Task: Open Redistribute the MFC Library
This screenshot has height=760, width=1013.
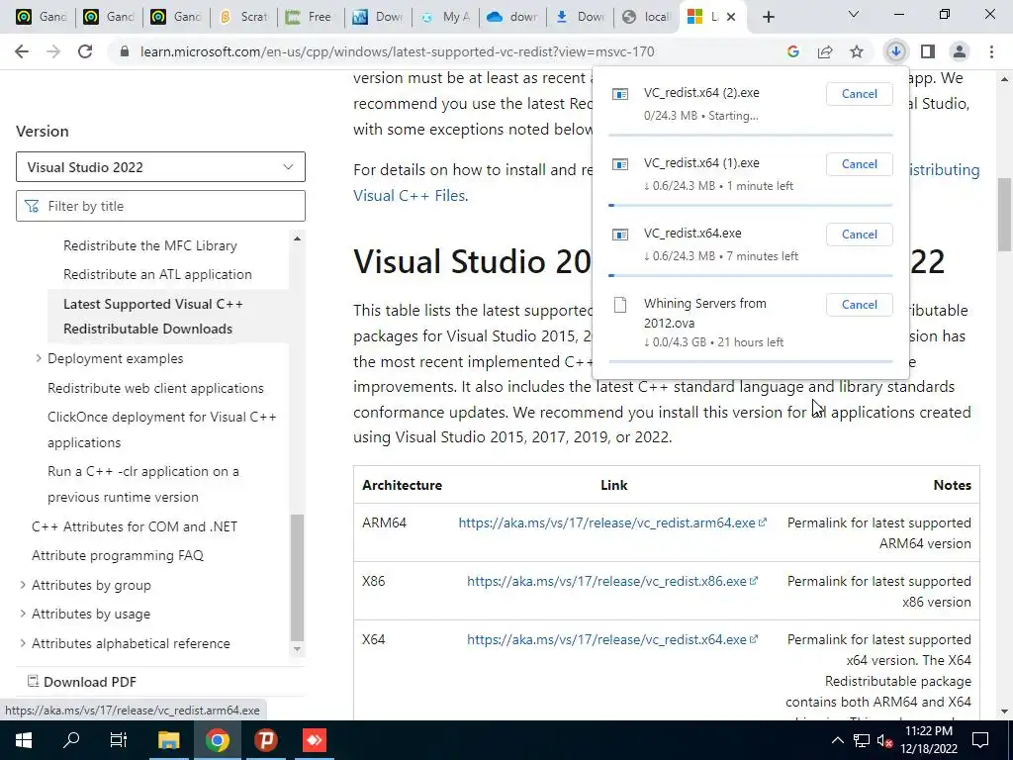Action: point(150,245)
